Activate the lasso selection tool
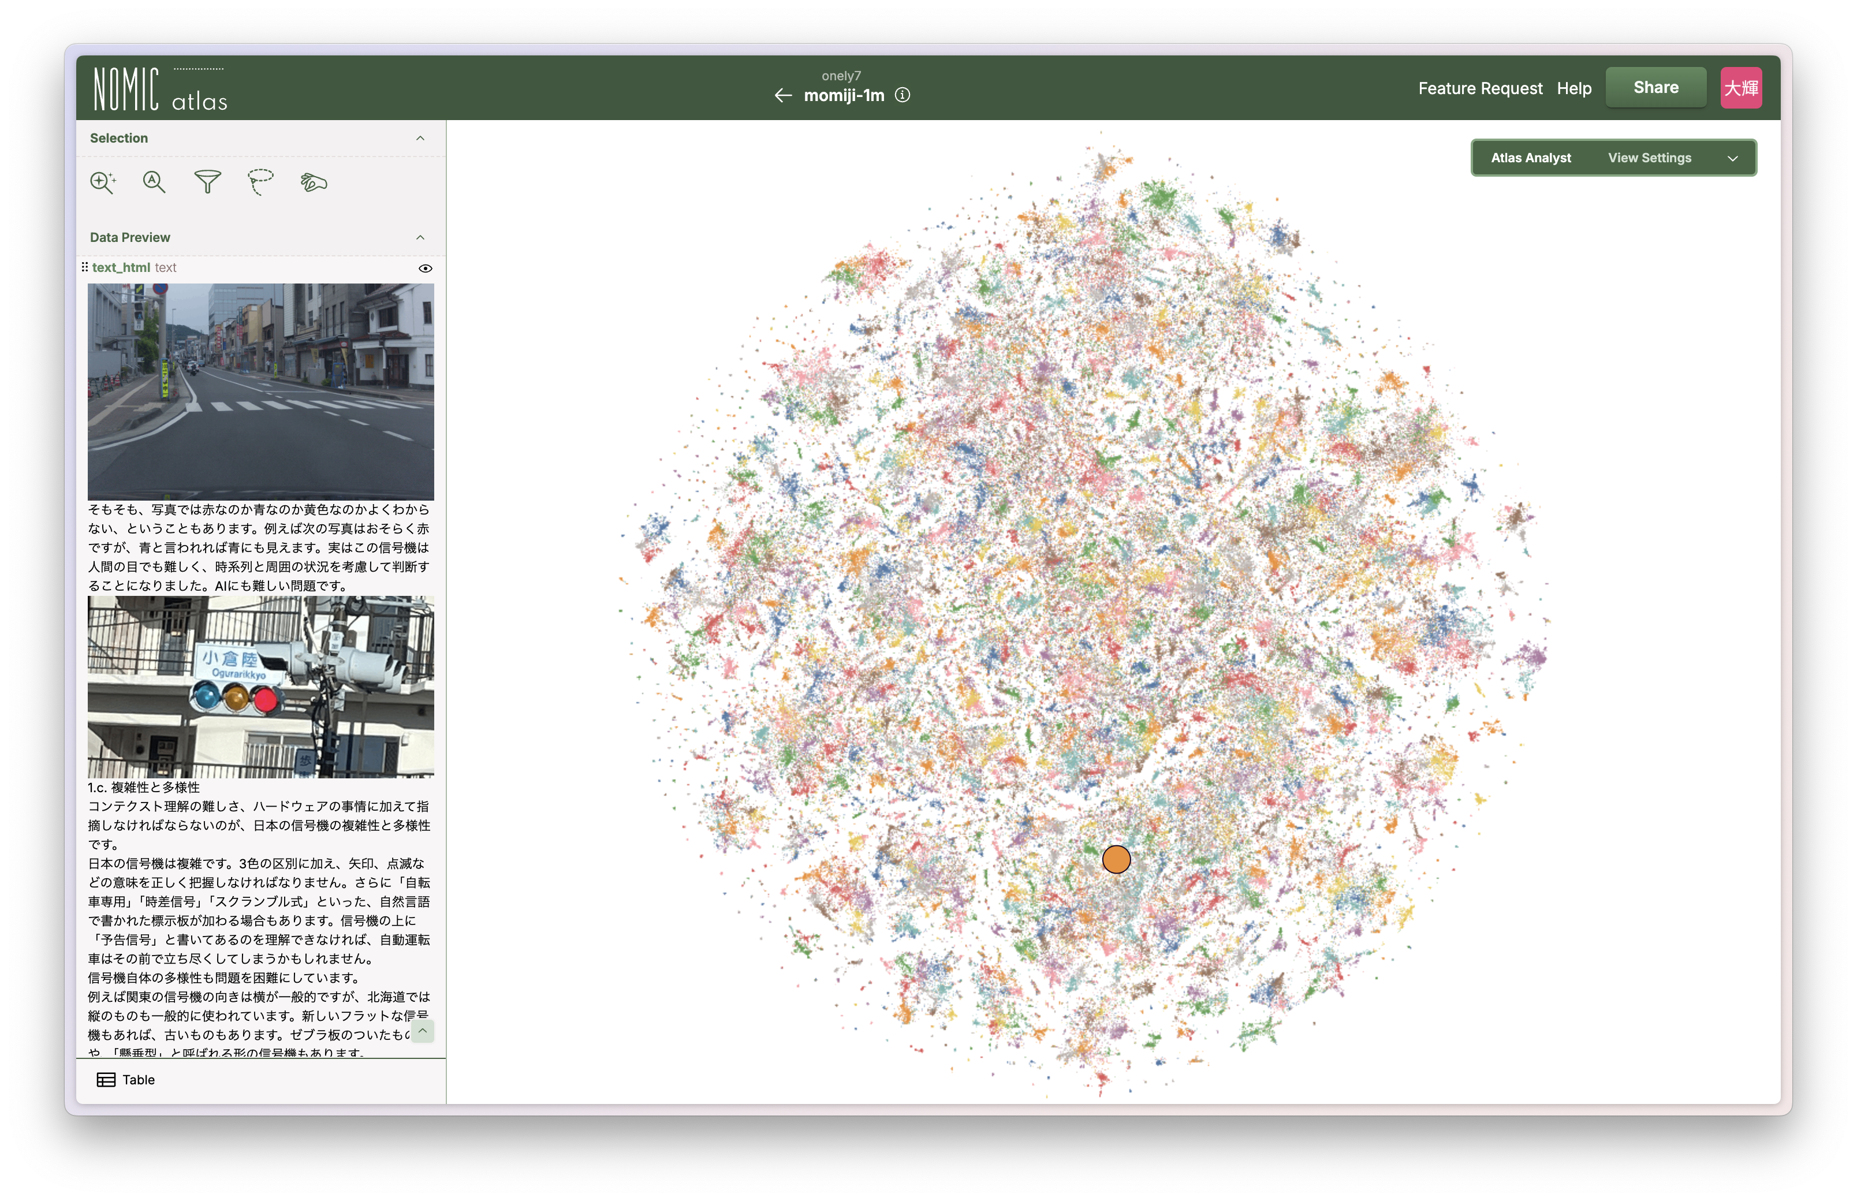 (x=260, y=182)
